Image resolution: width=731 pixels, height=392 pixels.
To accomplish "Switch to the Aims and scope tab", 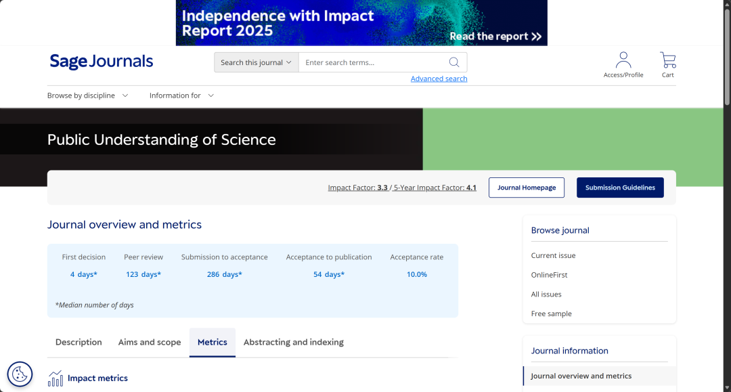I will pos(149,342).
